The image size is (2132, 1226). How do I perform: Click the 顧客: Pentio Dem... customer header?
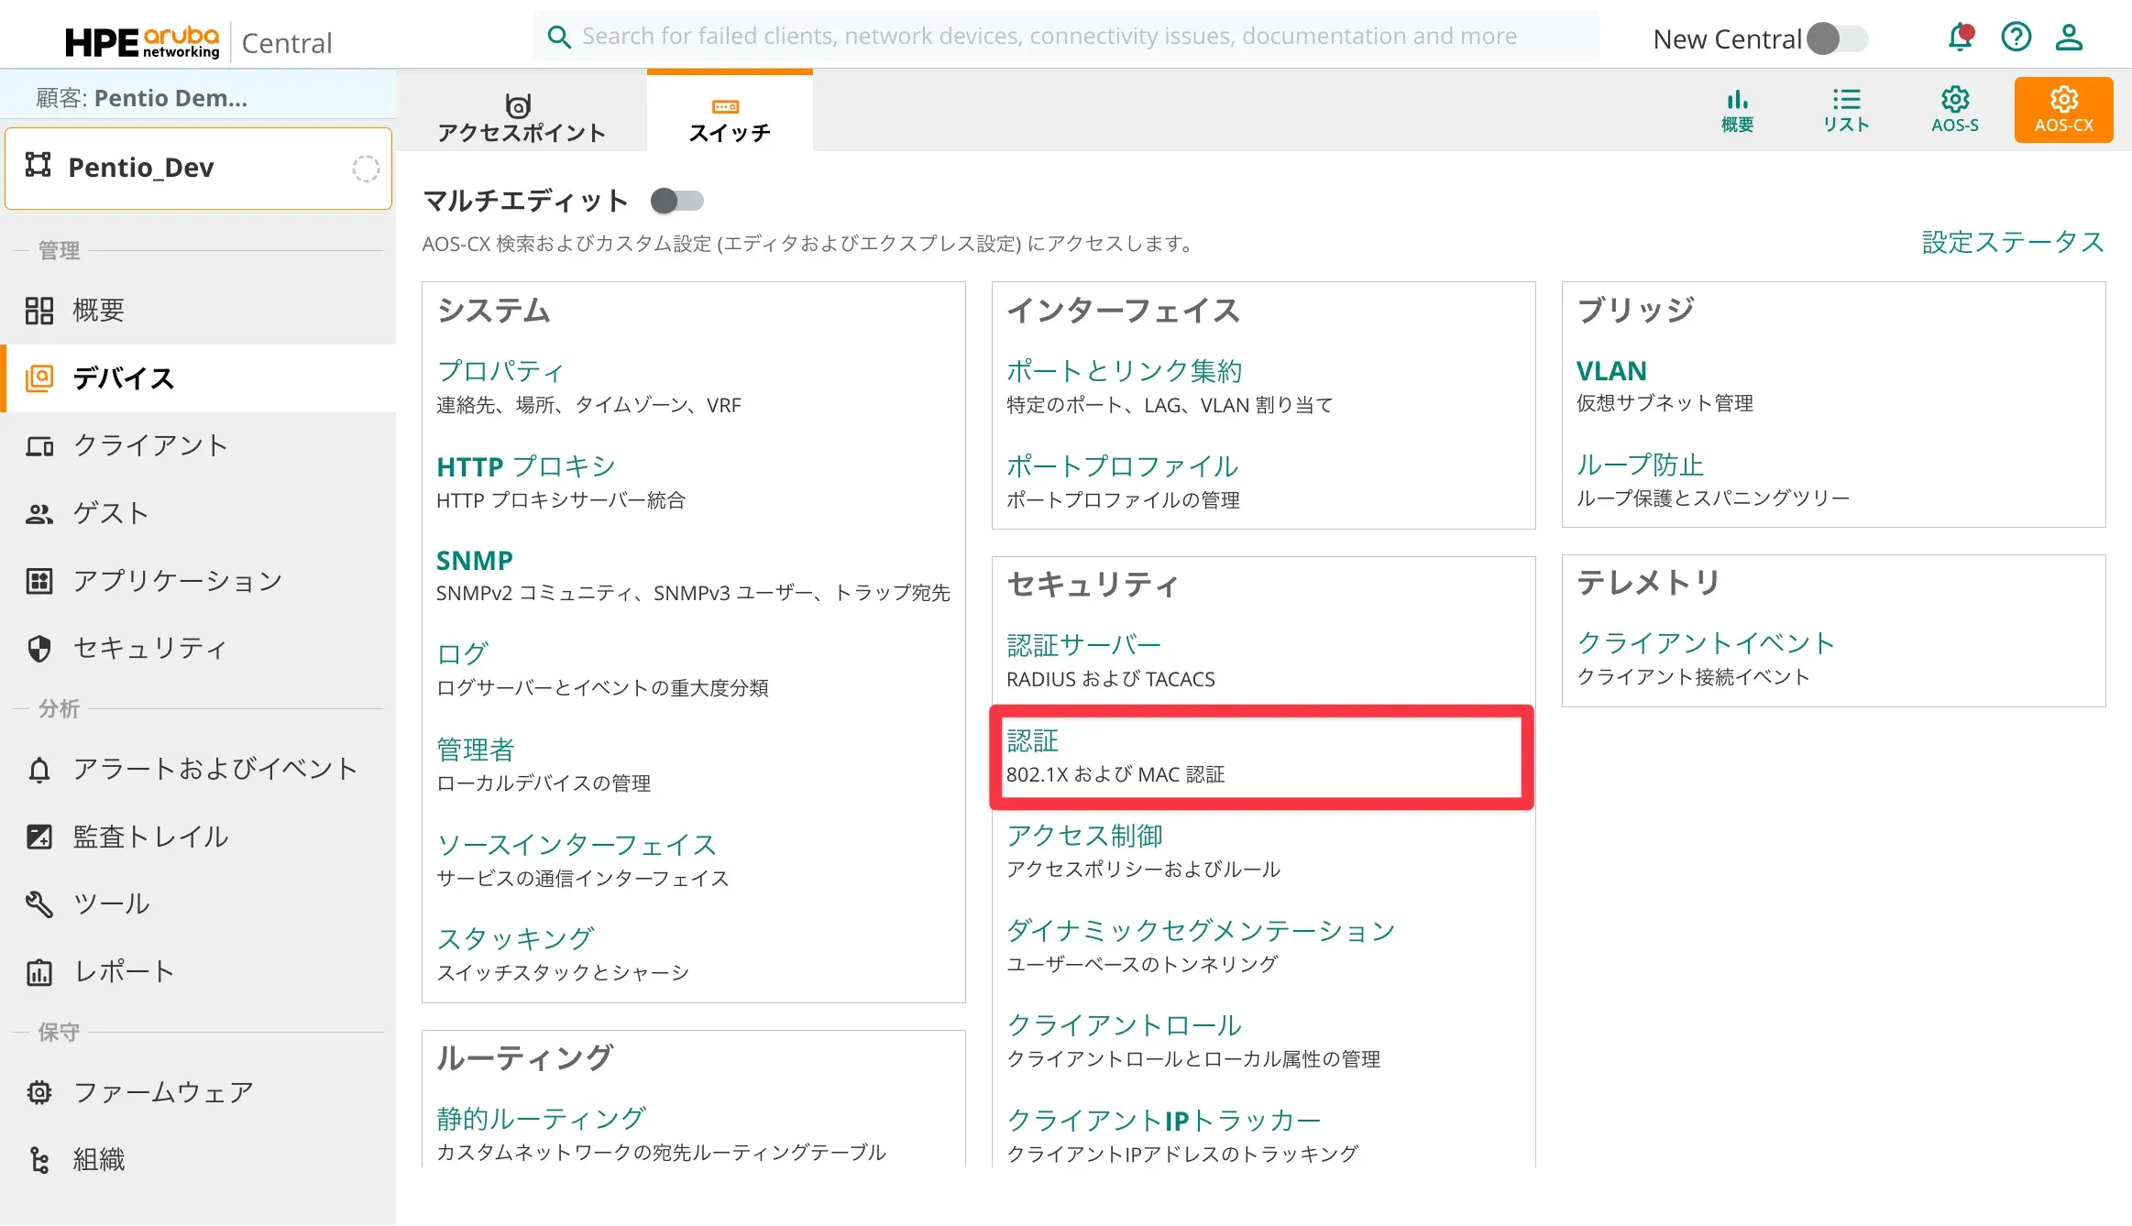pyautogui.click(x=142, y=98)
